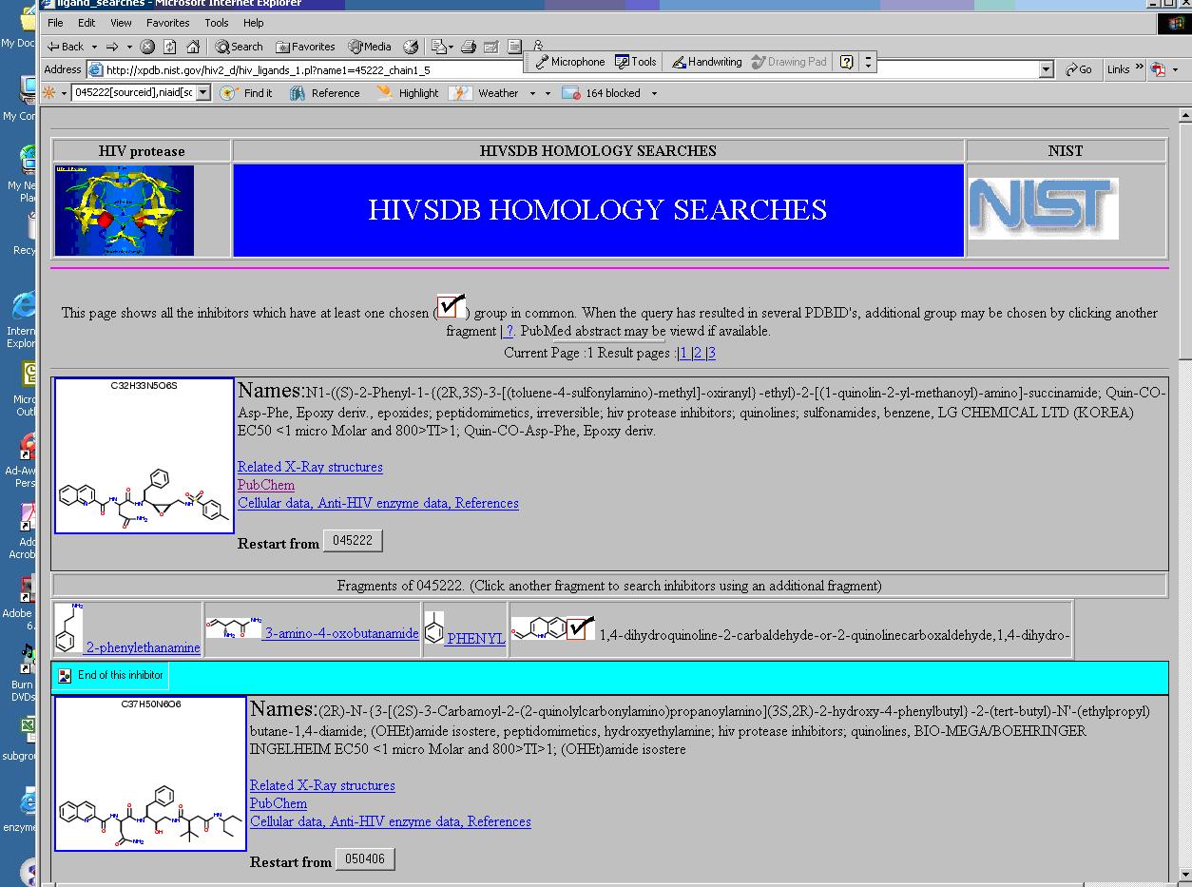Screen dimensions: 1192x887
Task: Stop page loading with the Stop icon
Action: [x=147, y=47]
